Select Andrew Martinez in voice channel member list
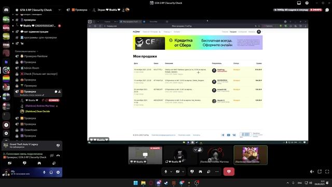This screenshot has height=187, width=332. [40, 106]
